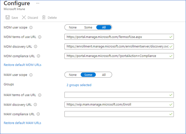186x134 pixels.
Task: Click the Delete trash can icon
Action: (44, 18)
